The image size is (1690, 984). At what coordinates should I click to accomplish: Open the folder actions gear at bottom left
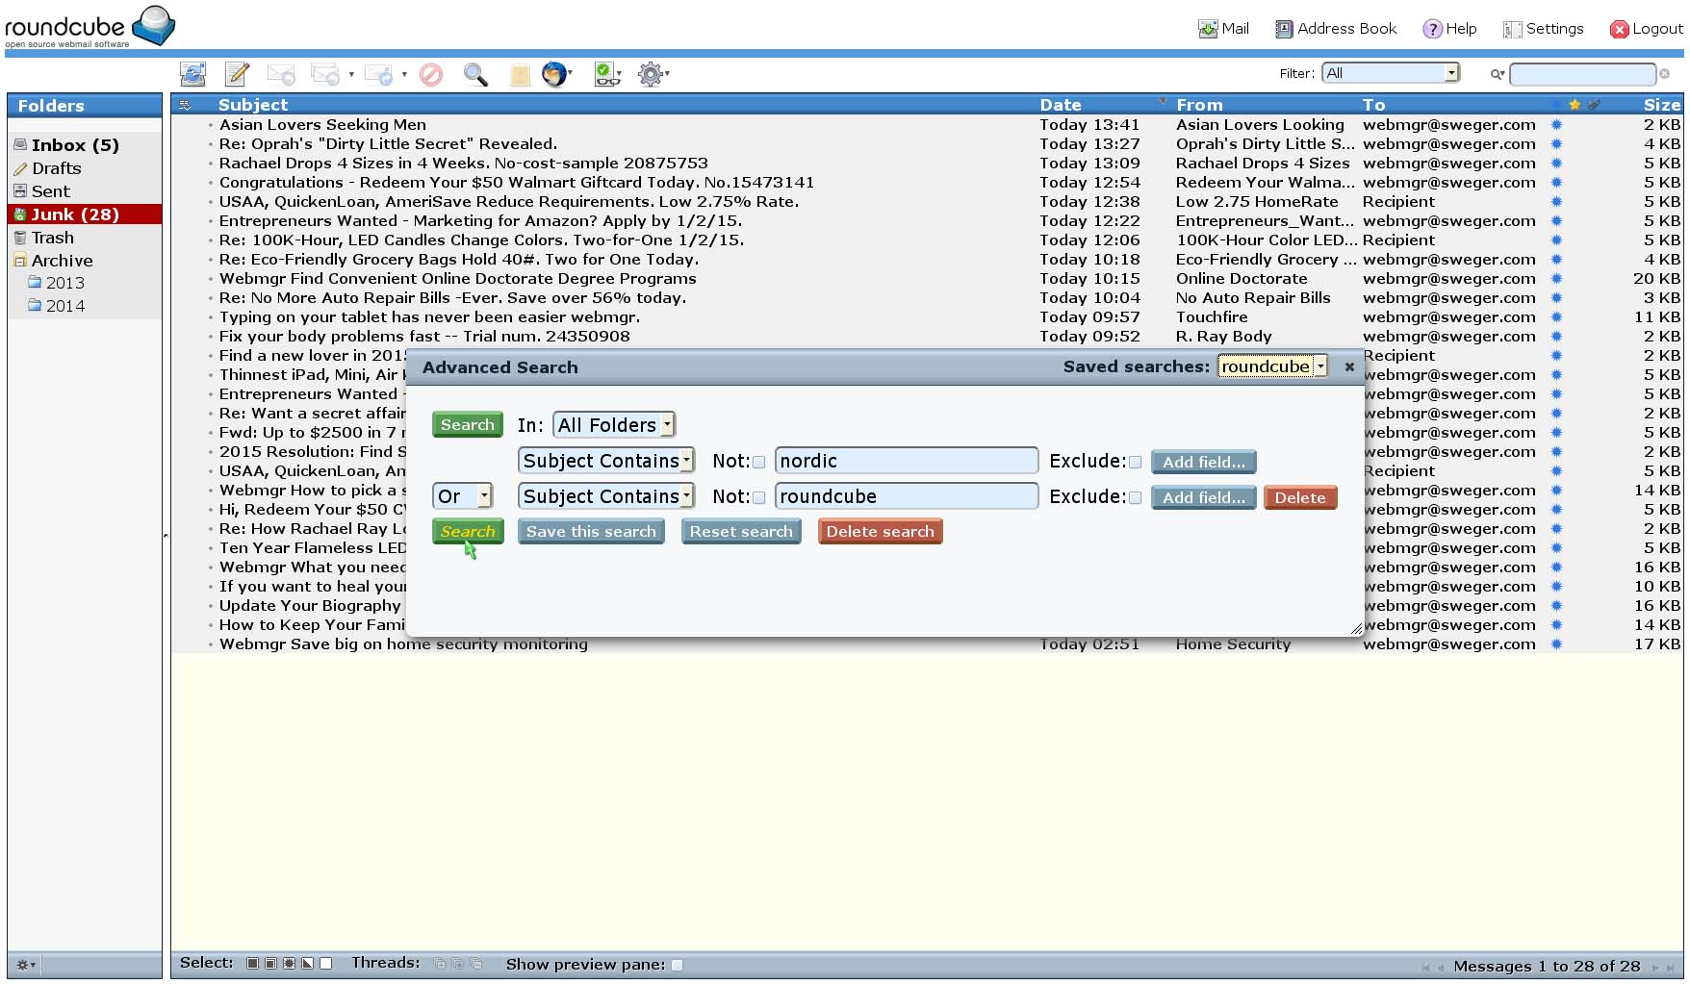25,965
